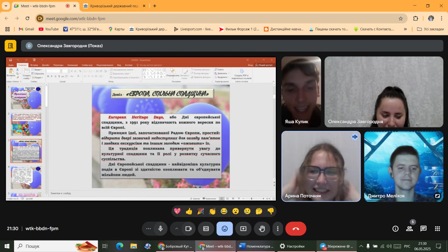Toggle the microphone on or off
Viewport: 448px width, 252px height.
(160, 229)
